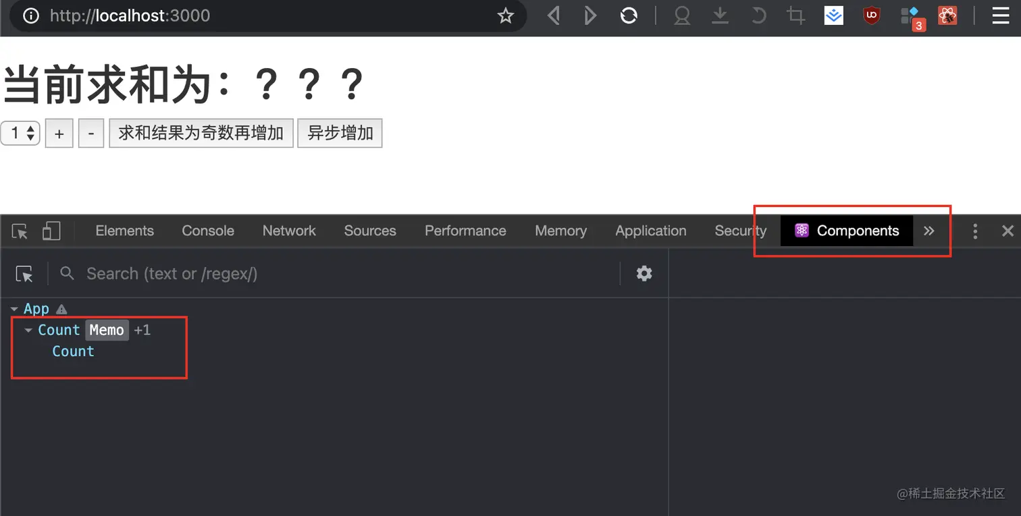
Task: Open the browser hamburger menu
Action: pyautogui.click(x=1001, y=16)
